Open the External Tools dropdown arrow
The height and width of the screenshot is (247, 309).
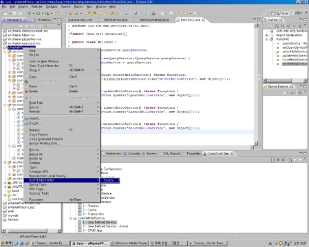coord(51,14)
